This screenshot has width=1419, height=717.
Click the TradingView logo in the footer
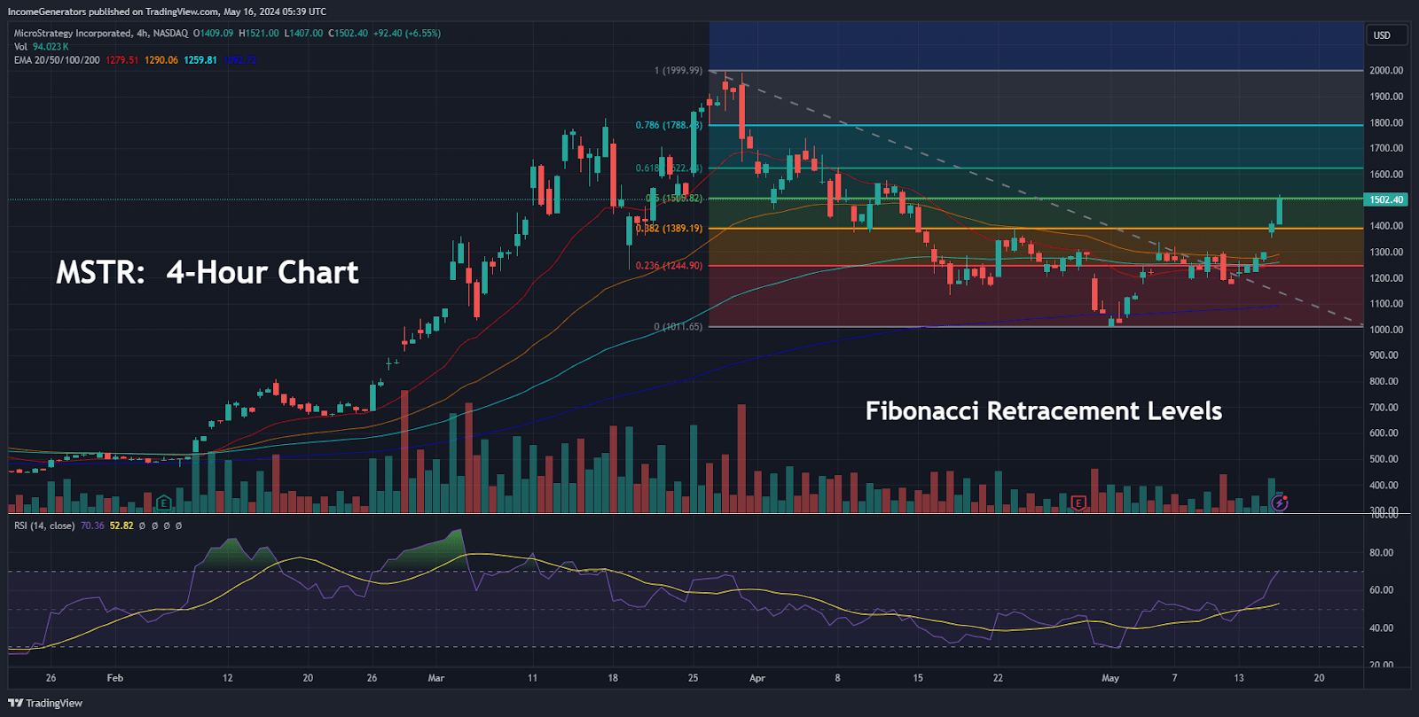click(x=45, y=703)
